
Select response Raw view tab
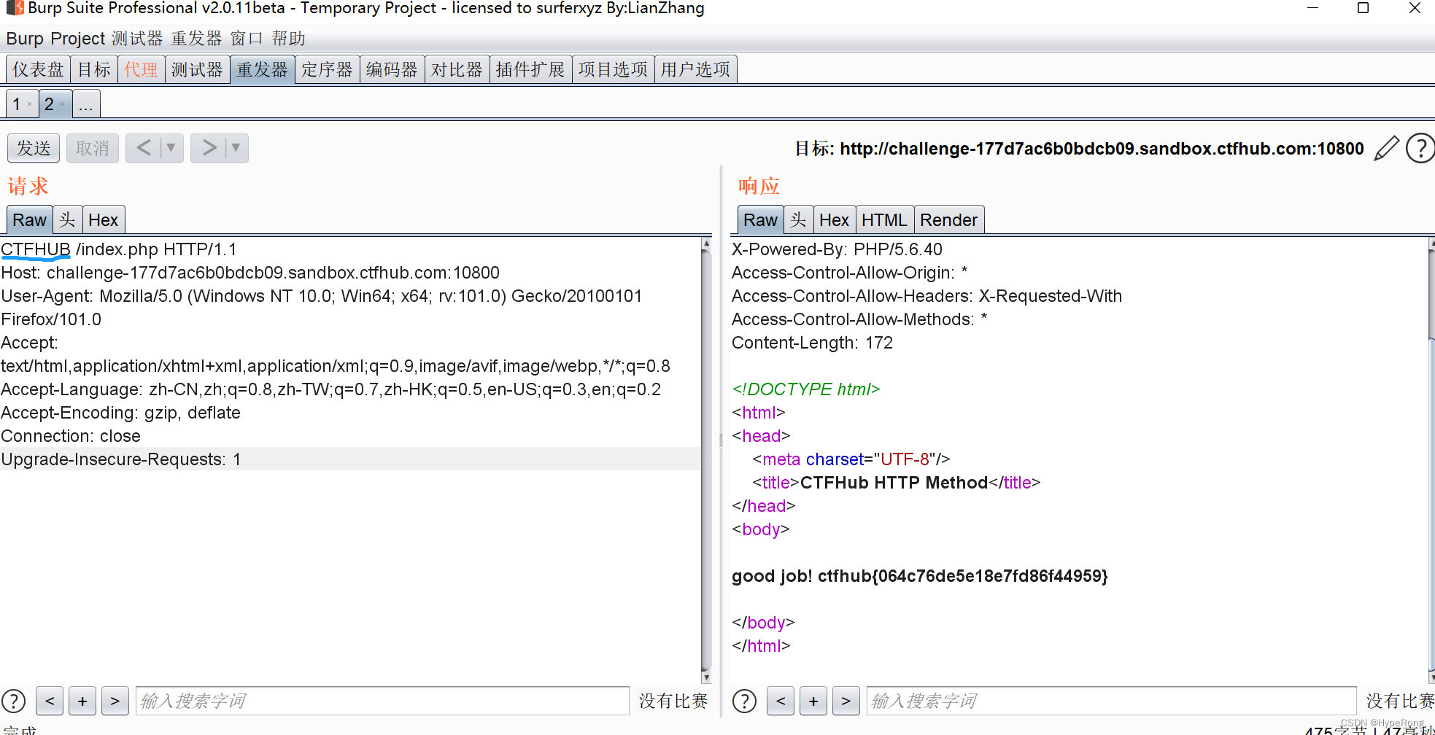click(760, 220)
